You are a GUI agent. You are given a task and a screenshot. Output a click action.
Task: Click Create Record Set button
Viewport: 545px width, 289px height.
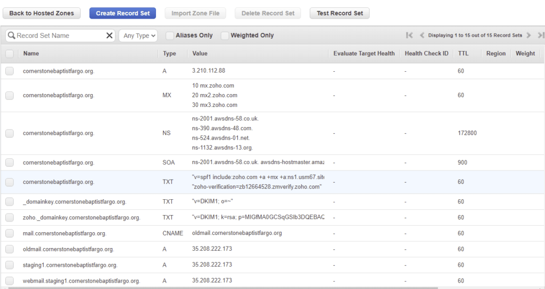point(123,13)
